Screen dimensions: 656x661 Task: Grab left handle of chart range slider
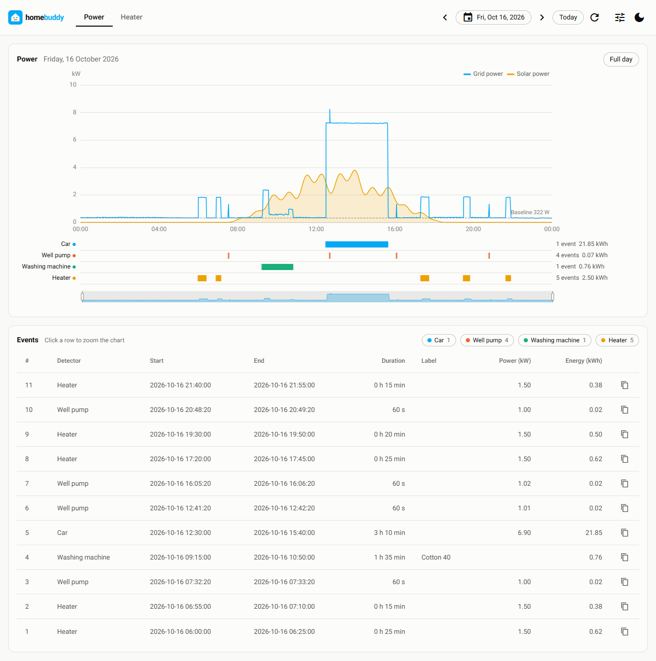coord(82,296)
